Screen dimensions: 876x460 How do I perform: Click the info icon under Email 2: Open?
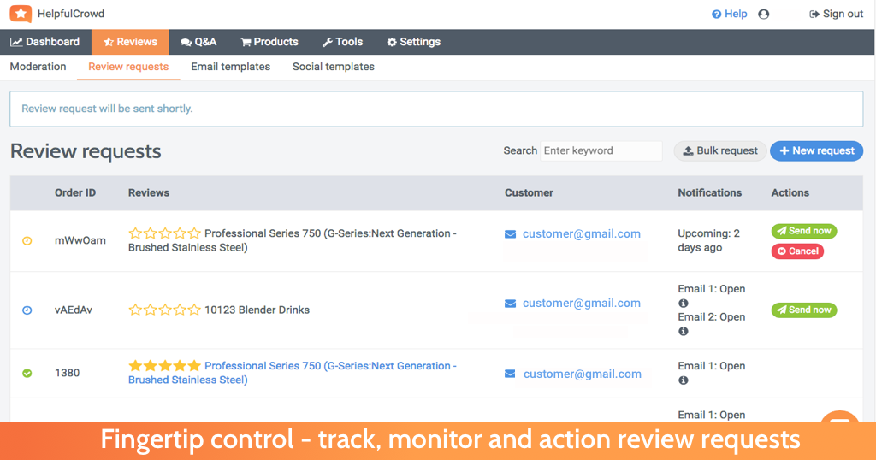point(683,331)
